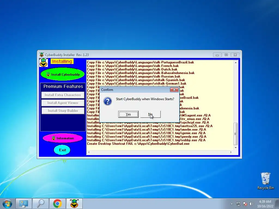
Task: Show hidden tray icons arrow
Action: pos(232,204)
